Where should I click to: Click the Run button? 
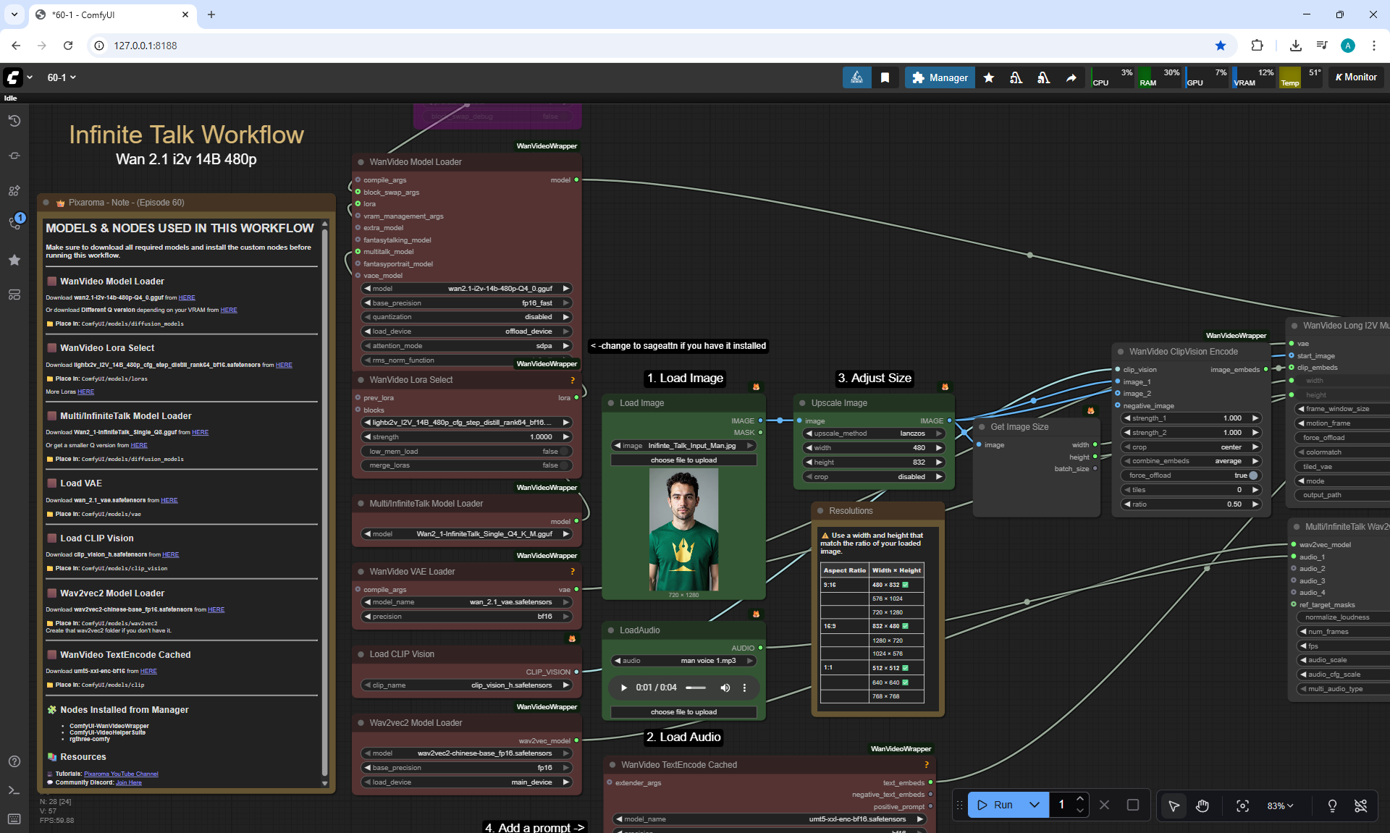pyautogui.click(x=996, y=805)
